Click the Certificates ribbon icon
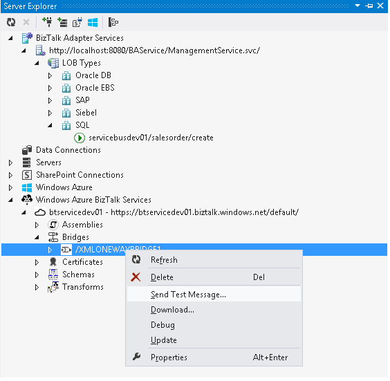 click(x=53, y=262)
